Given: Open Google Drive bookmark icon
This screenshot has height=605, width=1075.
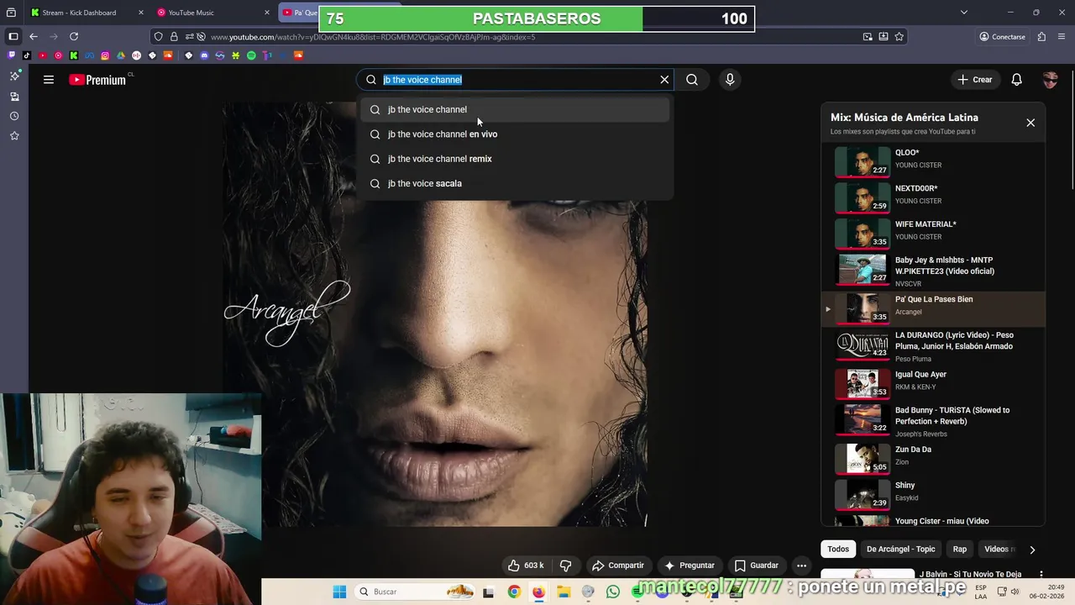Looking at the screenshot, I should click(x=121, y=55).
